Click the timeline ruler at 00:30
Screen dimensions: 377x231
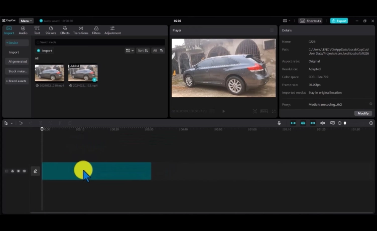tap(149, 129)
